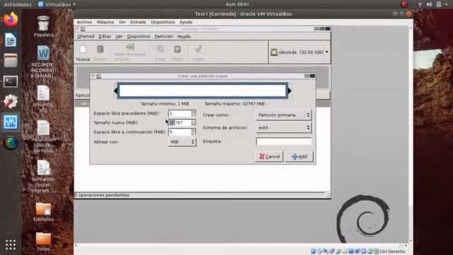Open the Archivo menu in VirtualBox

[84, 22]
